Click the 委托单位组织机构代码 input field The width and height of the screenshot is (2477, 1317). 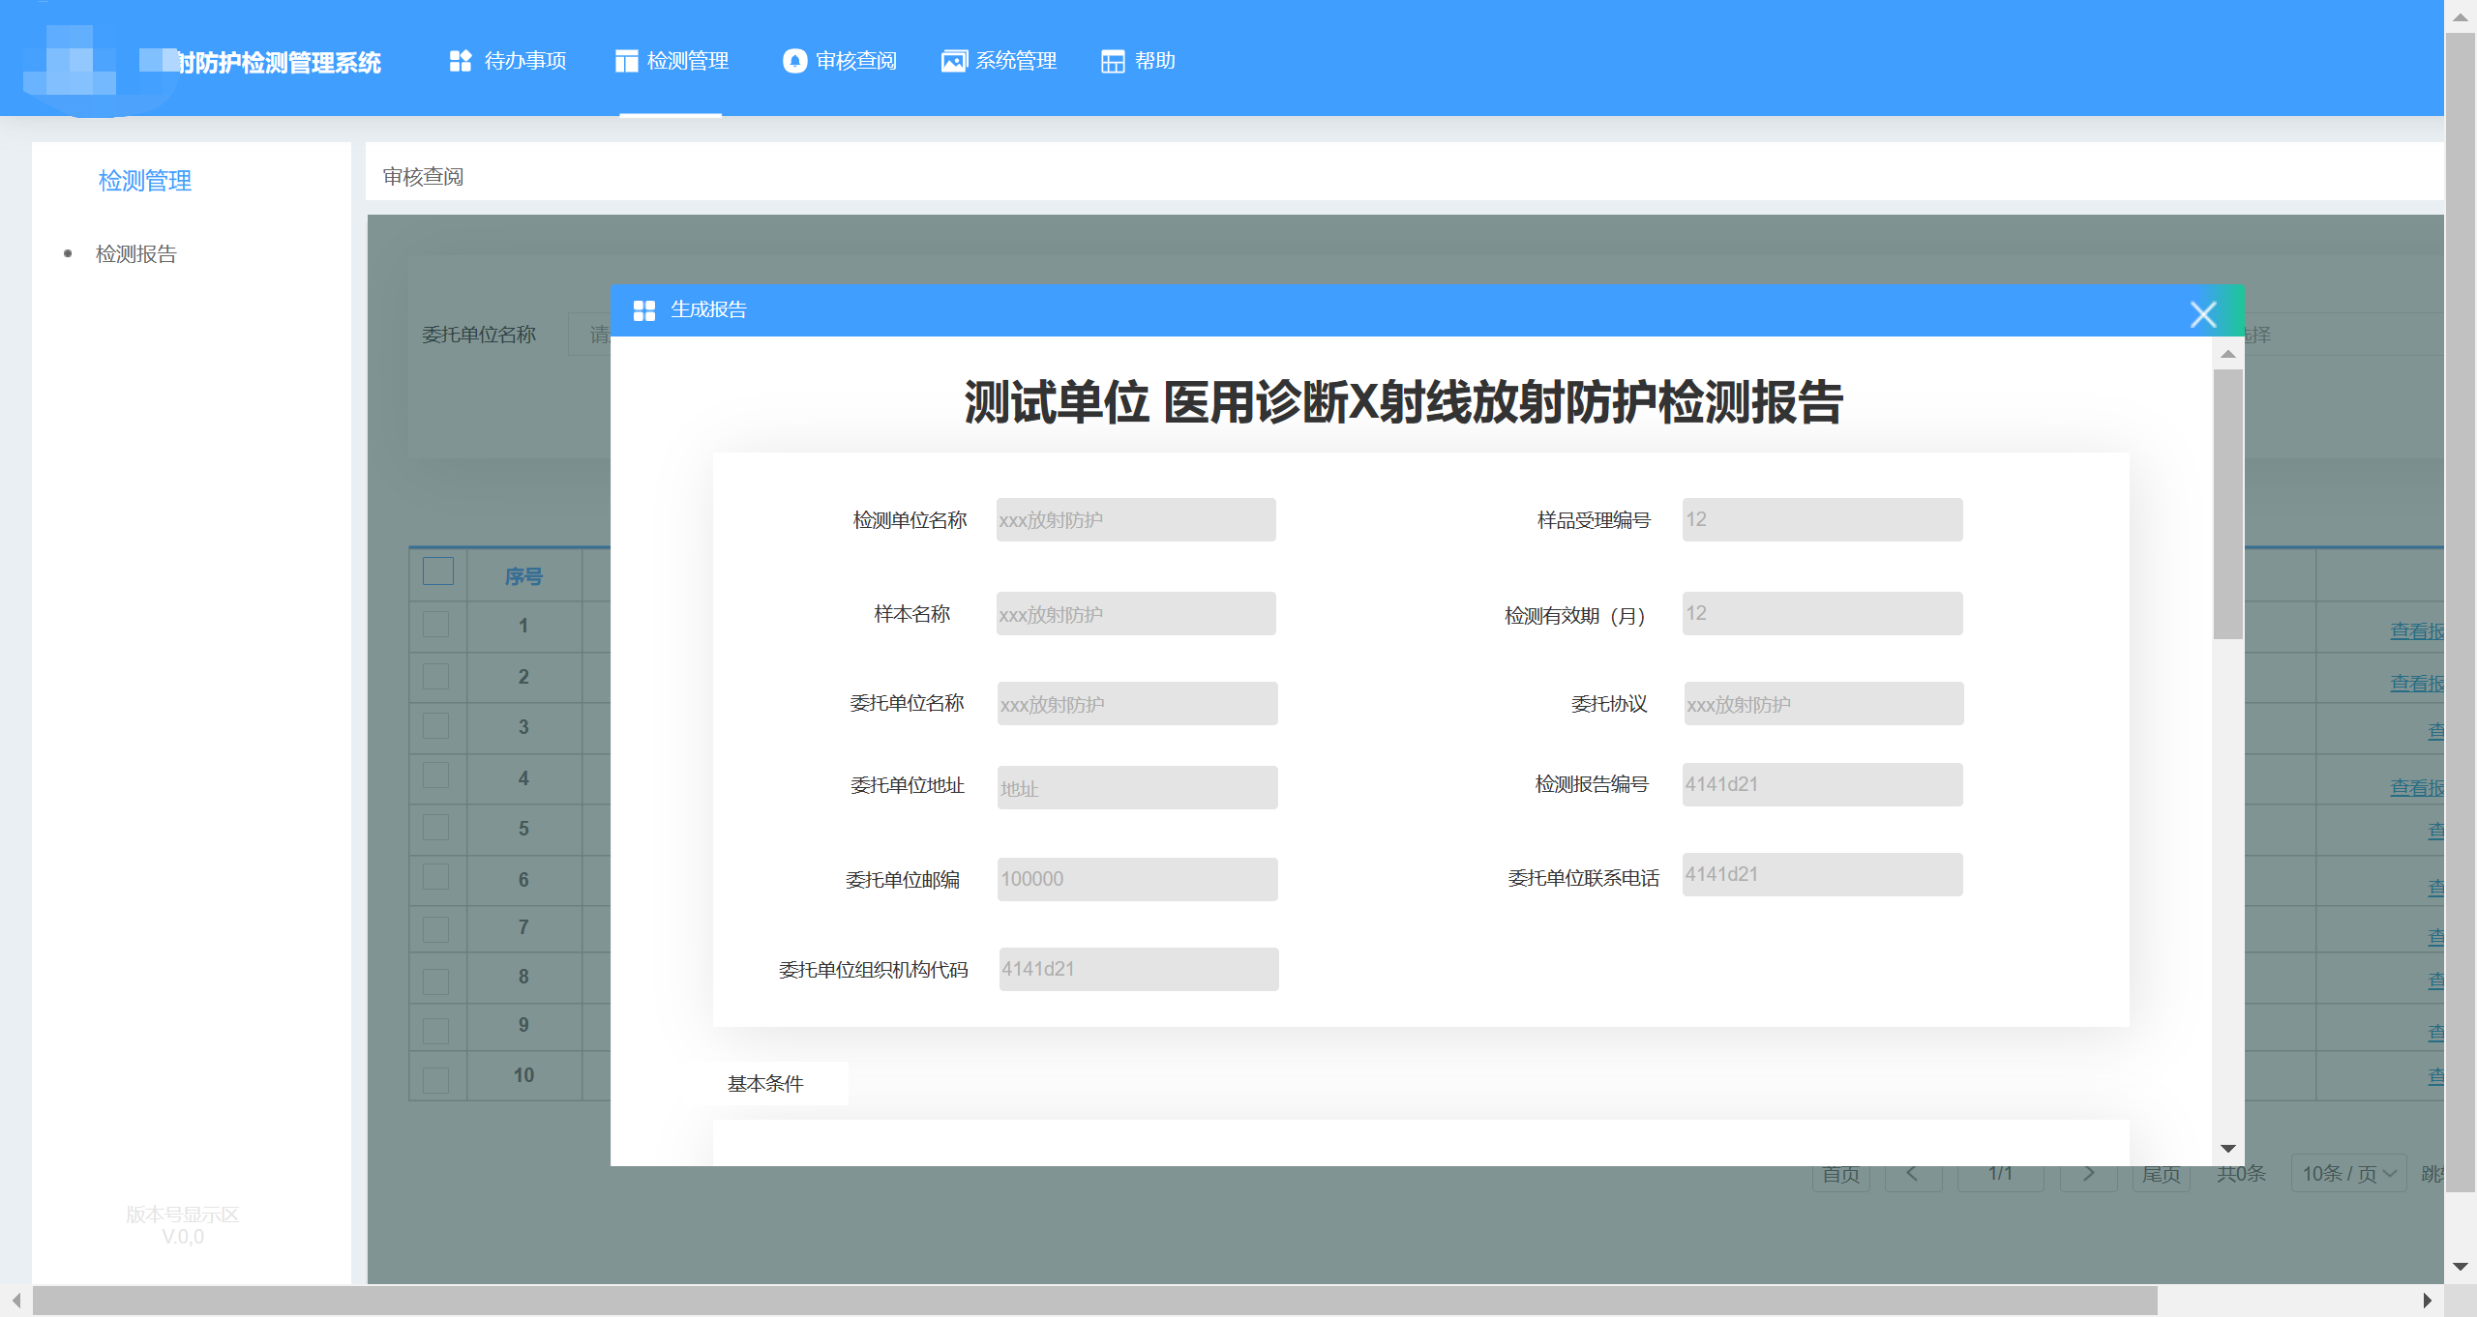[1139, 969]
